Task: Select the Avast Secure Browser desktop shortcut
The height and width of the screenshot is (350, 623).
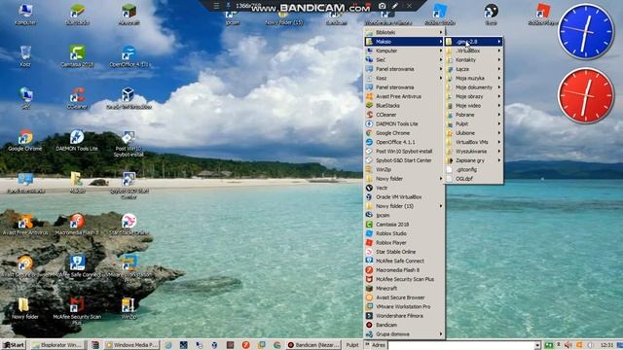Action: tap(25, 266)
